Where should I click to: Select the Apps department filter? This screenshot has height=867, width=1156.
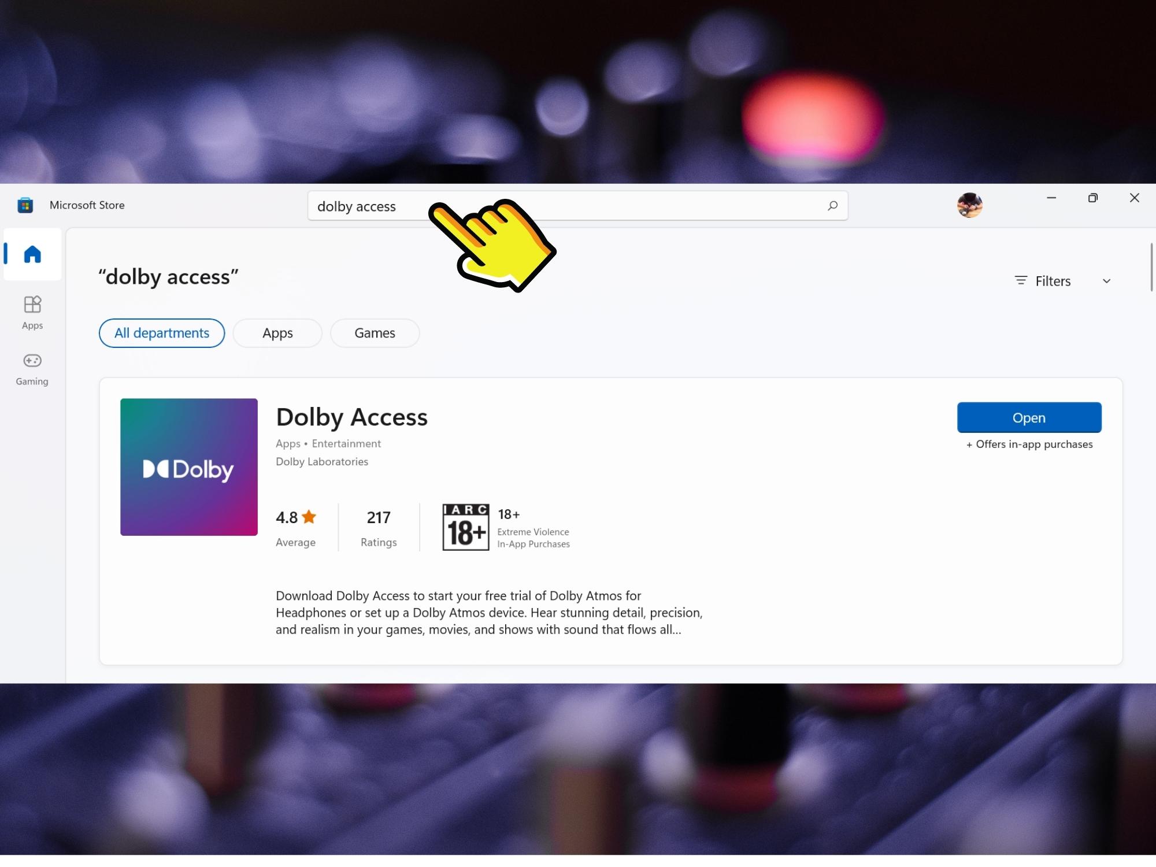click(277, 333)
